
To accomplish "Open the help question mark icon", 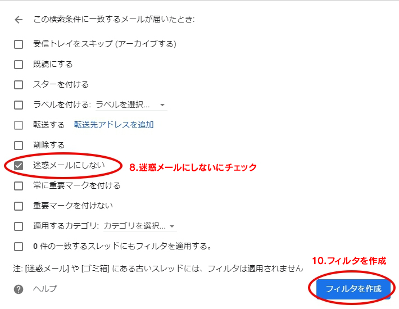I will (19, 289).
